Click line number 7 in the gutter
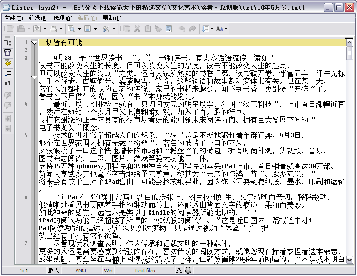 click(26, 243)
